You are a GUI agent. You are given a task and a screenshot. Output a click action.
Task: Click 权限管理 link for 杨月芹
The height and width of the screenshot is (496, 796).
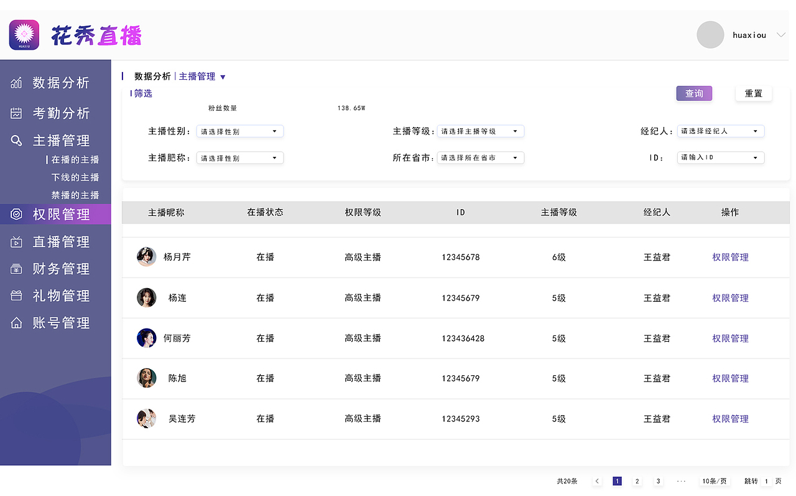pyautogui.click(x=730, y=257)
